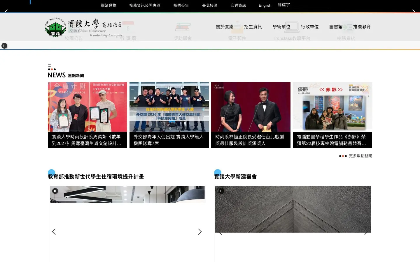
Task: Open the 推廣教育 menu item
Action: pos(362,27)
